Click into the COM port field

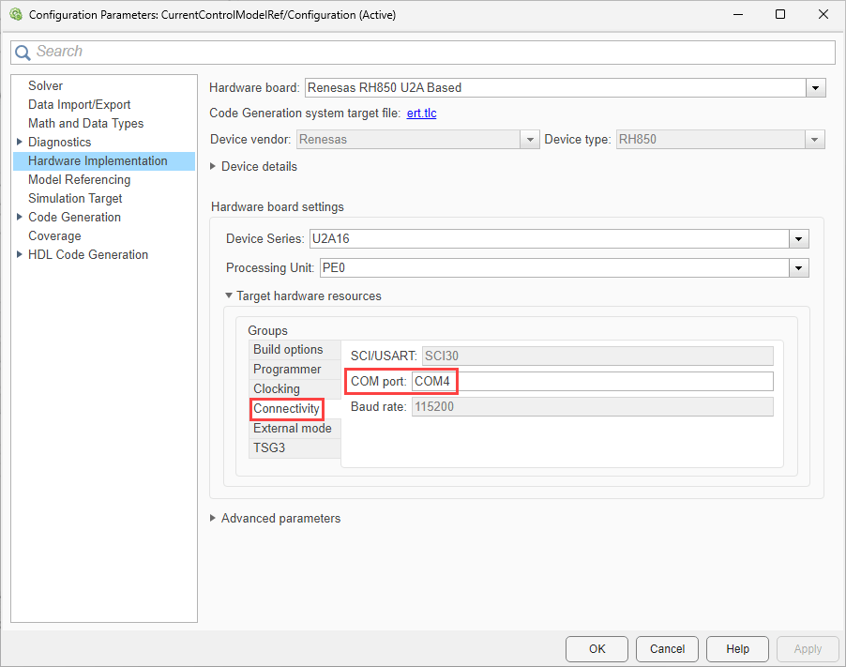point(591,382)
